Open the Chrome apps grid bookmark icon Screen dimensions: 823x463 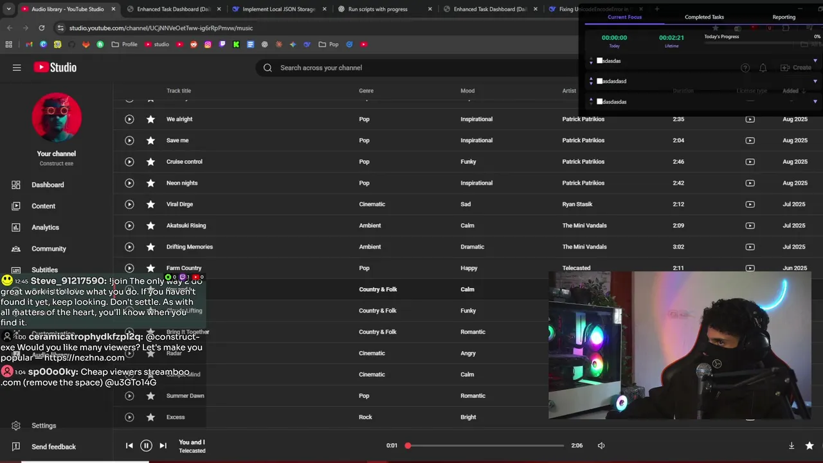tap(9, 44)
